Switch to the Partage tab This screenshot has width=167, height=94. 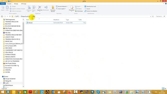click(16, 4)
